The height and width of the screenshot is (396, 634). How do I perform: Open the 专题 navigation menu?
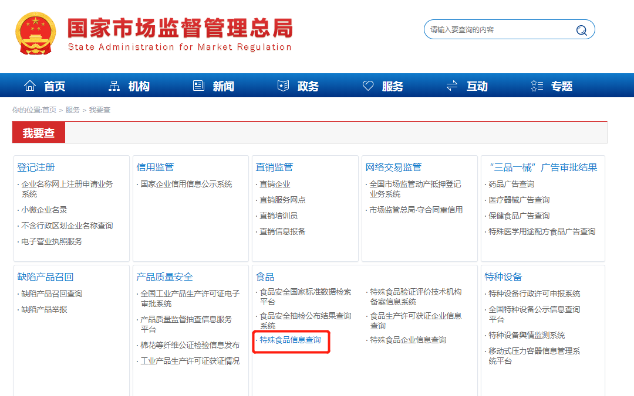point(562,86)
